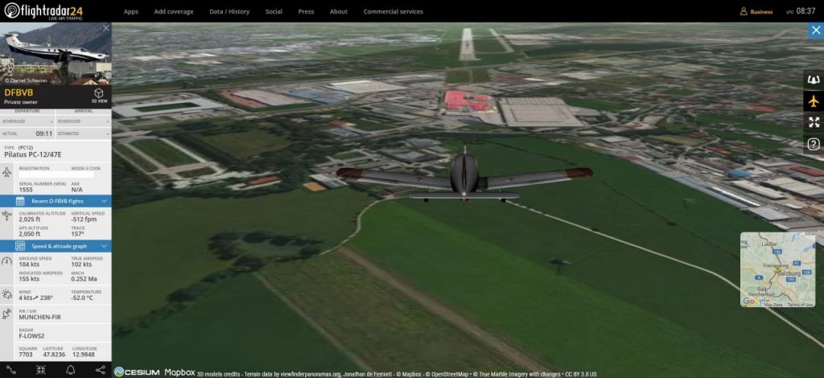Click the route path icon in bottom bar
This screenshot has width=824, height=378.
[10, 370]
